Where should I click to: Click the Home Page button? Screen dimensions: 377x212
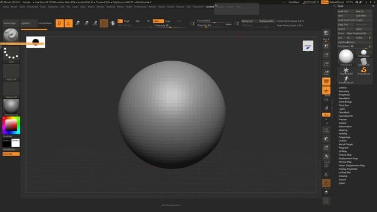pos(11,23)
